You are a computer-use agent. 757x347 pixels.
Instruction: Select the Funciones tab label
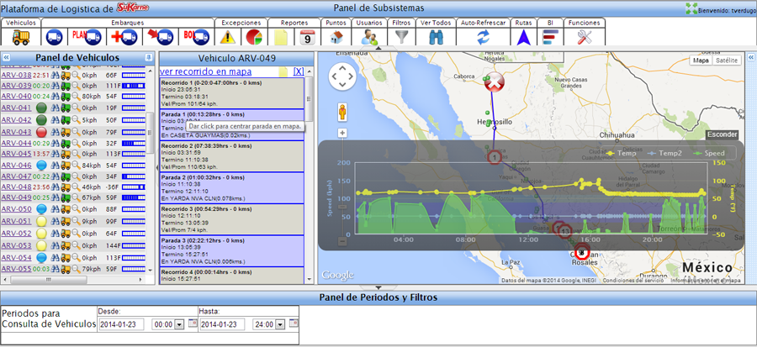click(585, 23)
